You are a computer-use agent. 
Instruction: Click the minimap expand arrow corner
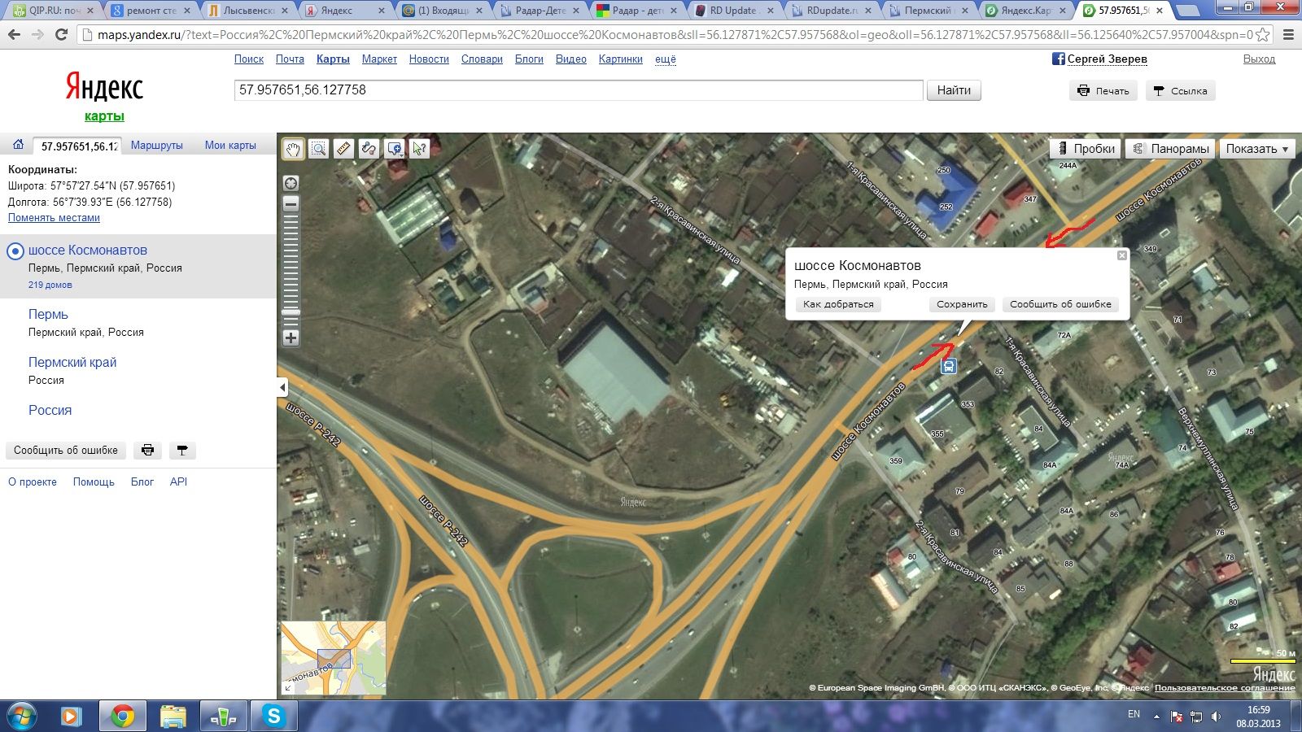[x=288, y=688]
